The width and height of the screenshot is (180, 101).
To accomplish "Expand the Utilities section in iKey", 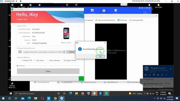I will tap(17, 66).
